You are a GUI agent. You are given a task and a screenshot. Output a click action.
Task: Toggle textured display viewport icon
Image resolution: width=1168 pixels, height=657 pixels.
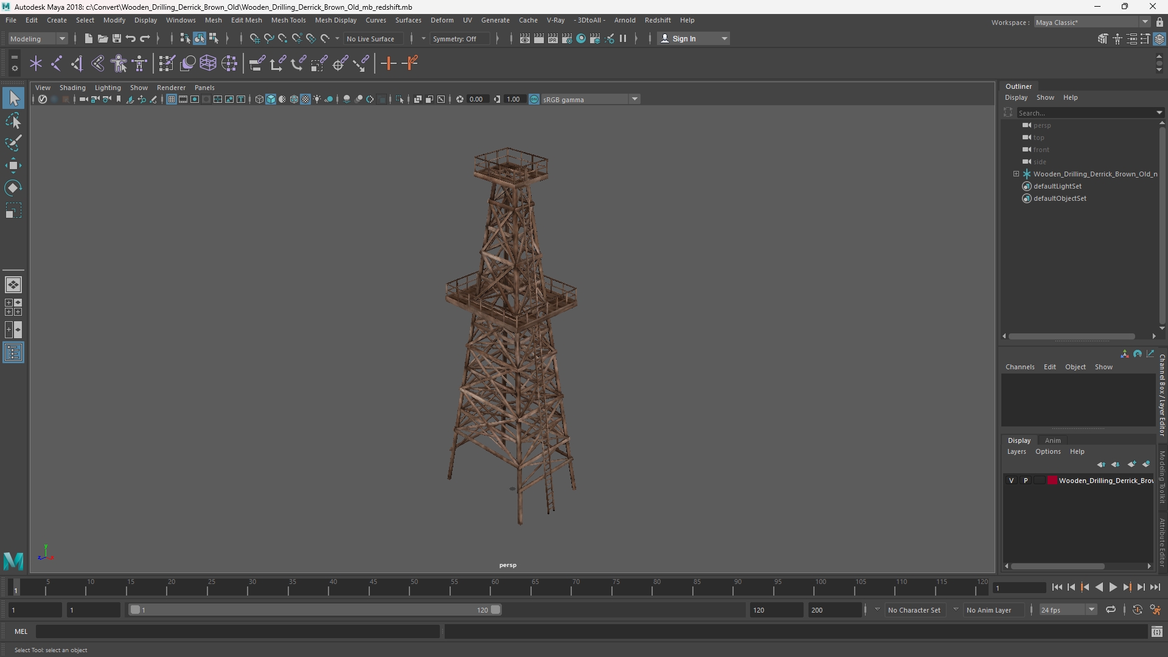pyautogui.click(x=305, y=99)
